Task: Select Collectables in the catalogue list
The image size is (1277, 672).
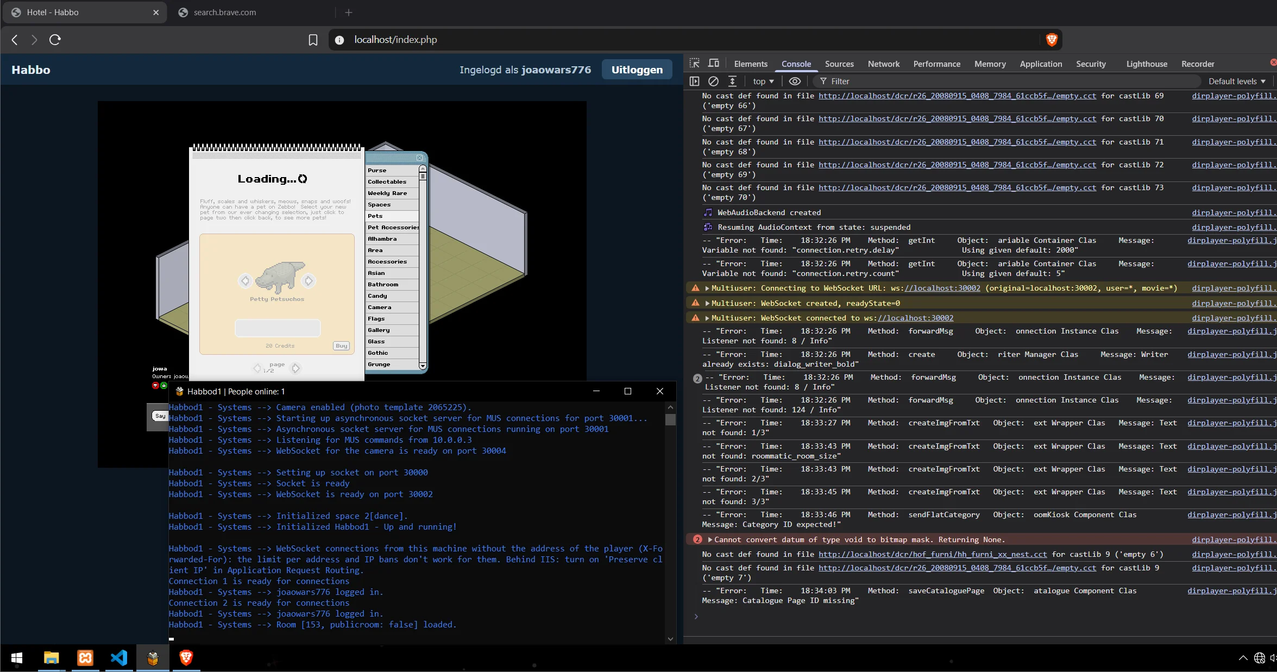Action: coord(392,181)
